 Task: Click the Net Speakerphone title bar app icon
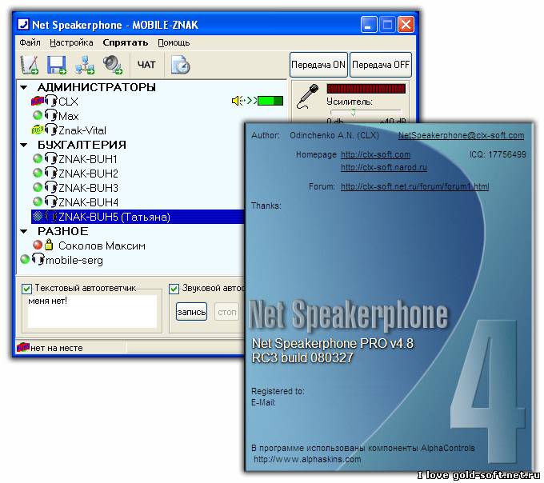pos(23,25)
